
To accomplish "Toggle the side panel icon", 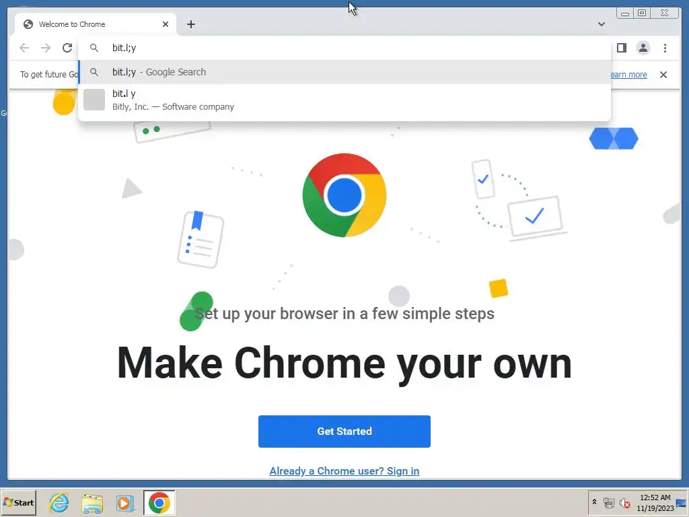I will pos(621,48).
